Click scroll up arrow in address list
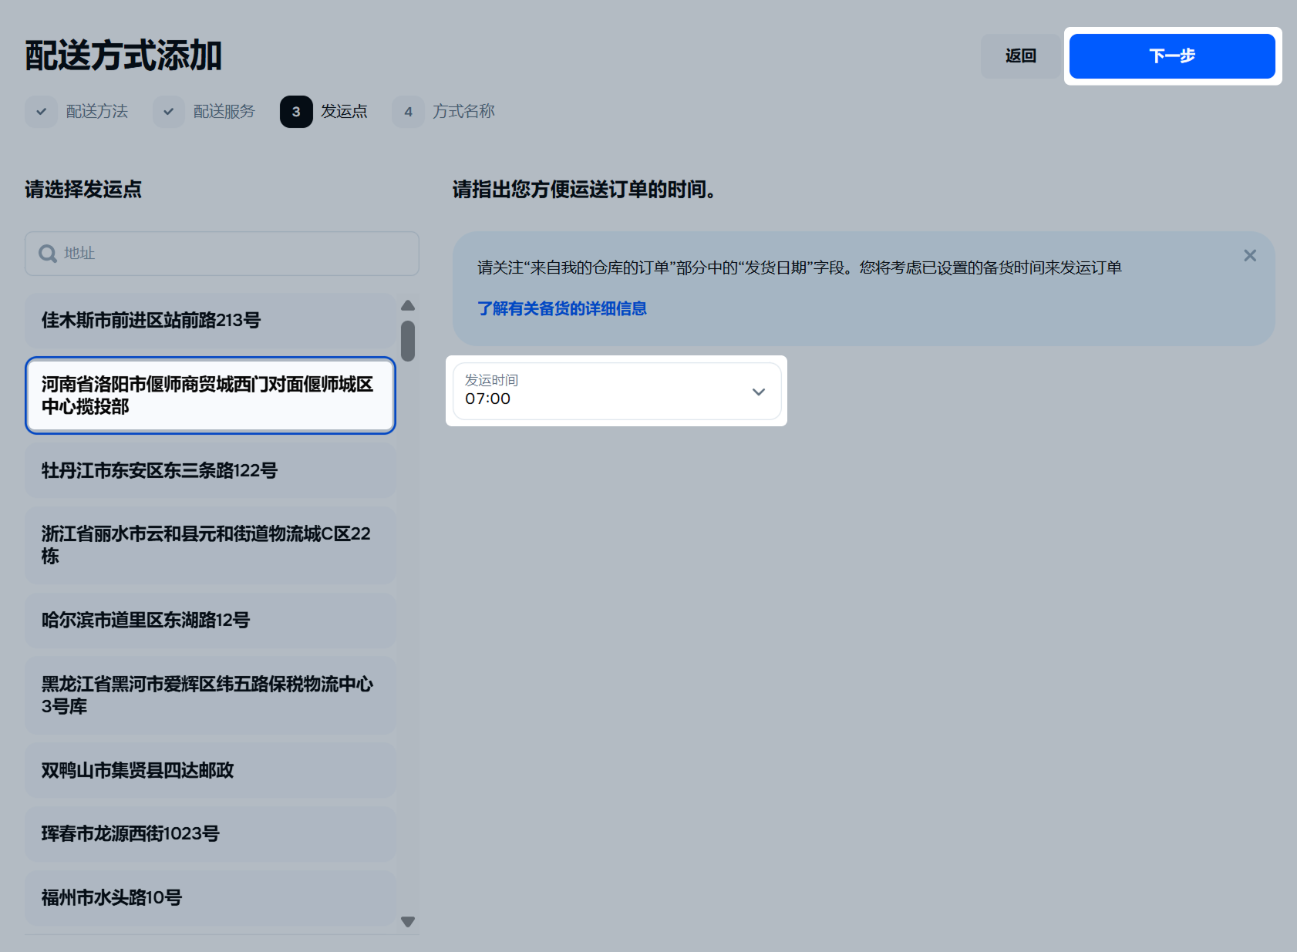 tap(408, 306)
